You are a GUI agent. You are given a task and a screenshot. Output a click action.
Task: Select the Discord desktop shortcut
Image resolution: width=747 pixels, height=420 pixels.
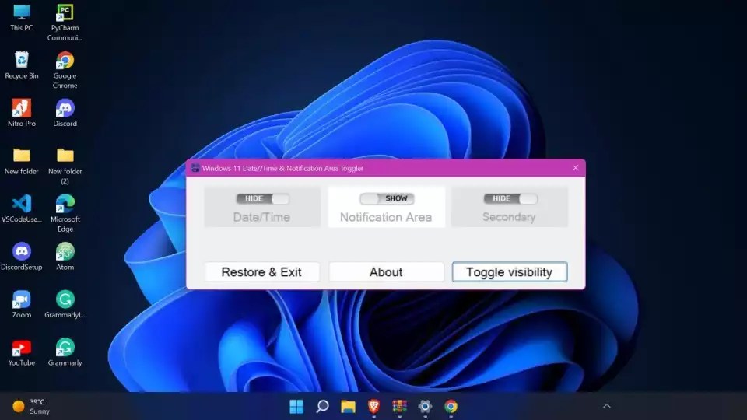(65, 113)
